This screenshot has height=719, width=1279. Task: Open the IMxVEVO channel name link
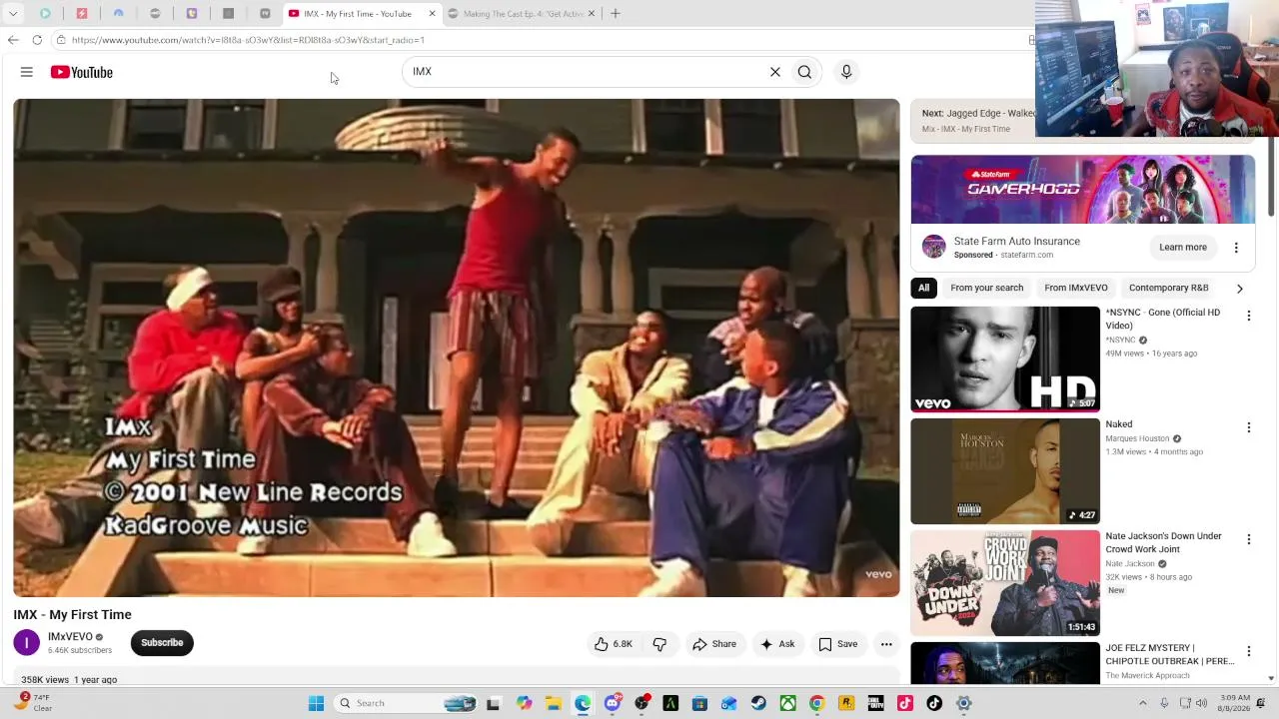pyautogui.click(x=70, y=637)
